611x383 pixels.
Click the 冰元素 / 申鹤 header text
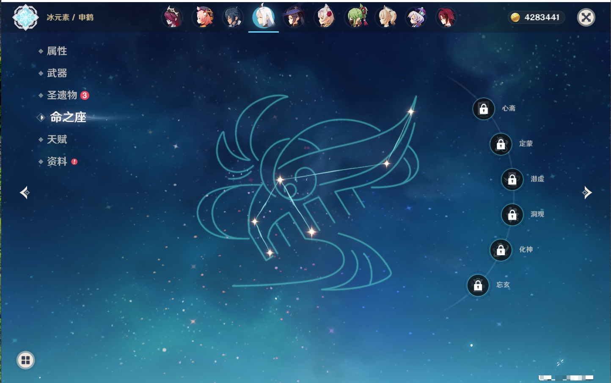coord(70,17)
